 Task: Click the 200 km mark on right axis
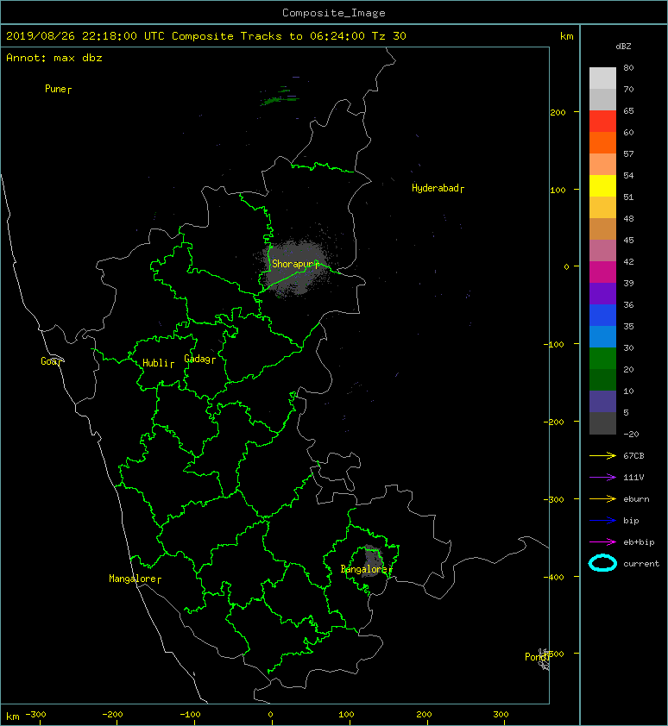[x=558, y=112]
